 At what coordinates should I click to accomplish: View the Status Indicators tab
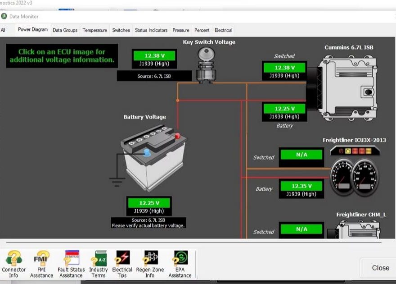(150, 30)
